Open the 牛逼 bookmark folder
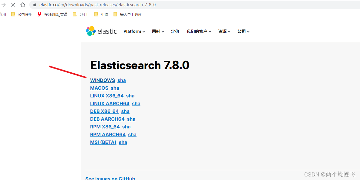Viewport: 360px width, 180px height. click(x=101, y=14)
